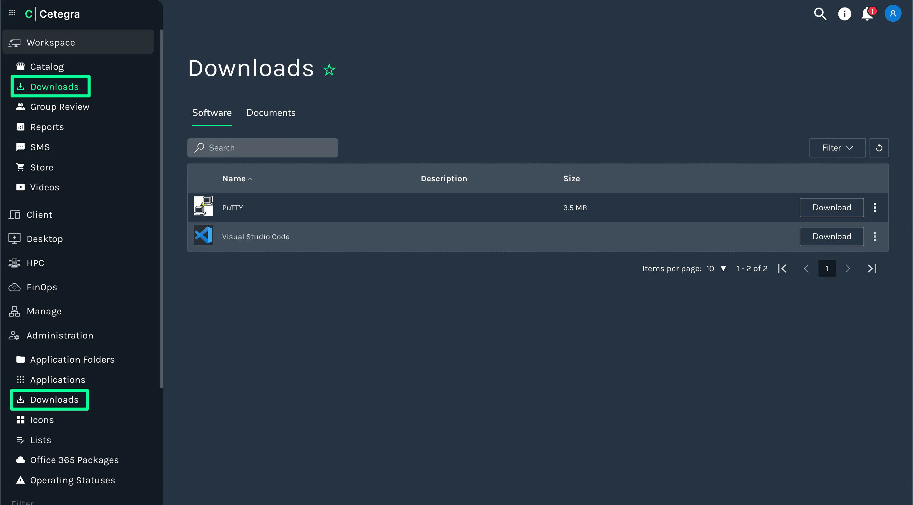This screenshot has width=913, height=505.
Task: Toggle the favorite star next to Downloads title
Action: (x=329, y=70)
